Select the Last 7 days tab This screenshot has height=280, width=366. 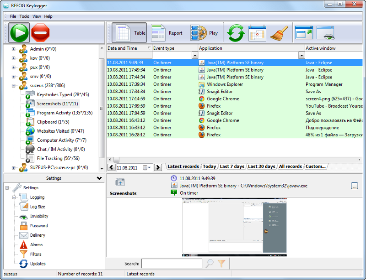coord(232,166)
